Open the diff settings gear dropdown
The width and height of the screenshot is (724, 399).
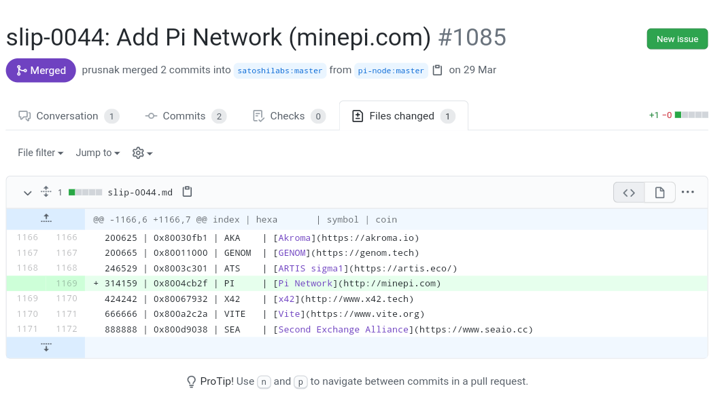[x=142, y=153]
